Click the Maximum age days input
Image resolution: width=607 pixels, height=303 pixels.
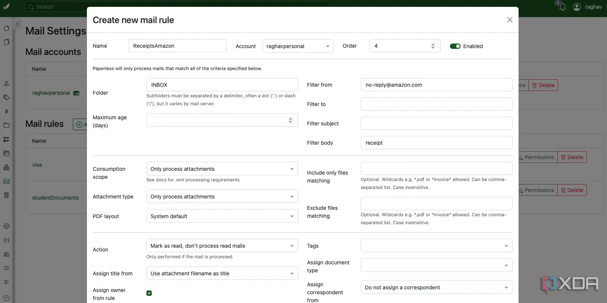tap(222, 120)
